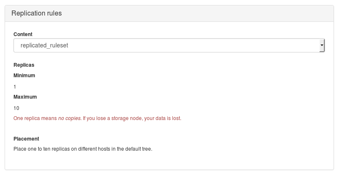Click the placement description sentence

click(82, 149)
